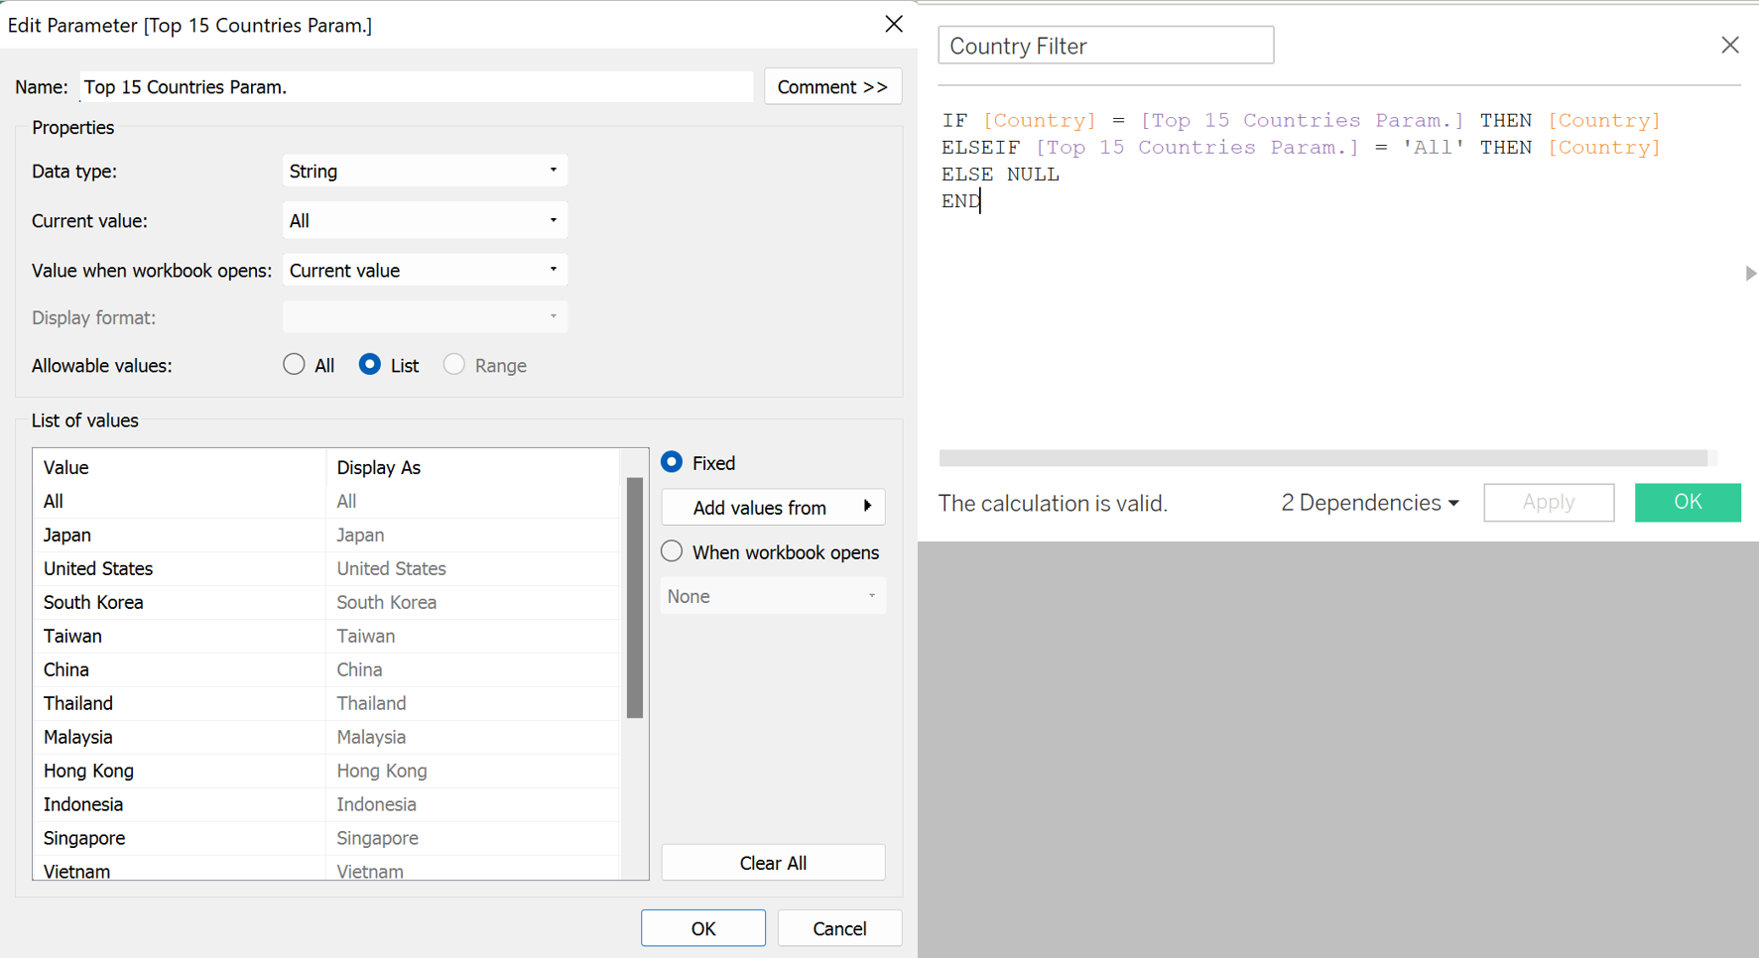Select the Hong Kong value row

(326, 771)
